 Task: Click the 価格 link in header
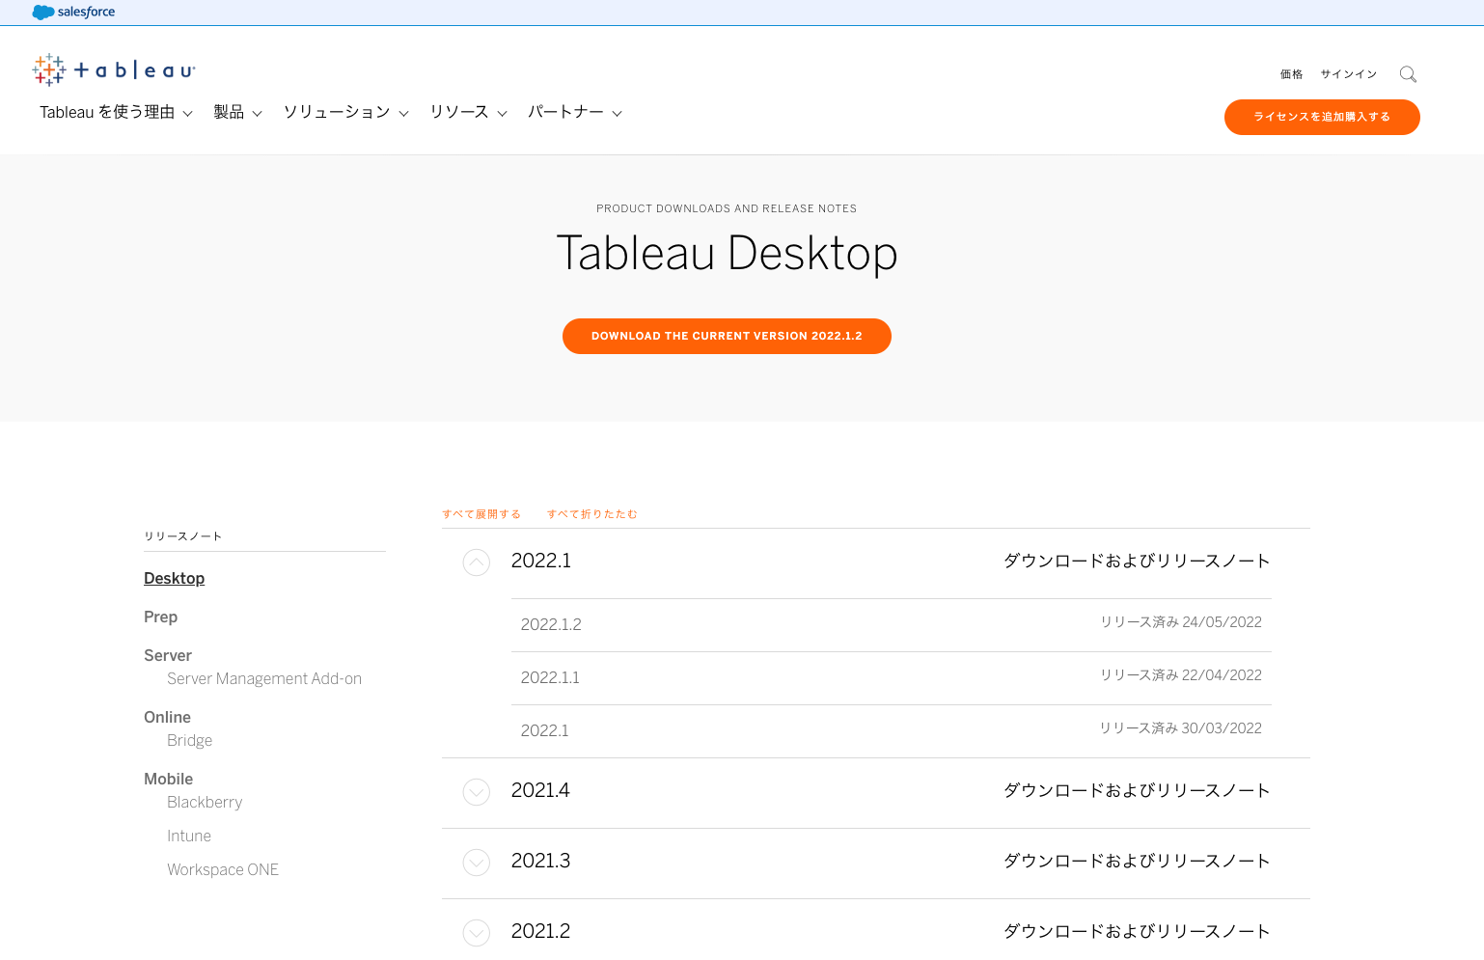1291,74
